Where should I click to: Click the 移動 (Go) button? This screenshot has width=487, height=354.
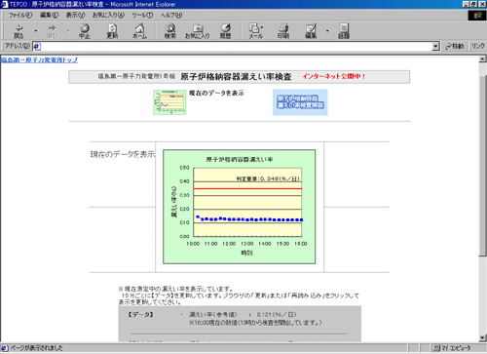[455, 47]
